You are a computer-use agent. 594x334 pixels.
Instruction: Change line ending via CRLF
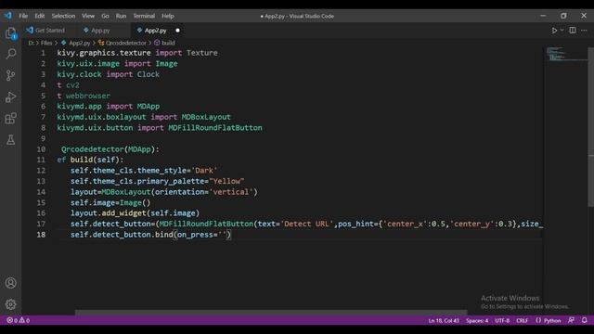pos(522,320)
